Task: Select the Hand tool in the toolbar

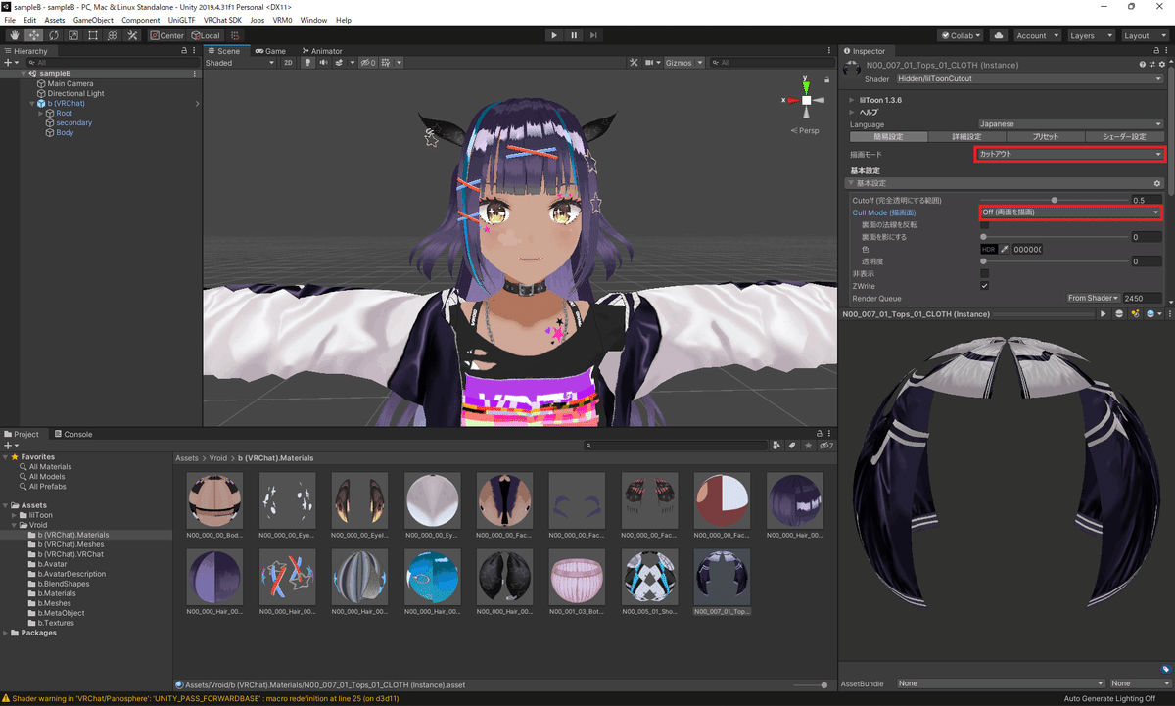Action: (14, 35)
